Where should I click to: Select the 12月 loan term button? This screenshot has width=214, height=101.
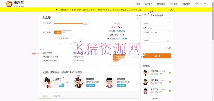pyautogui.click(x=58, y=32)
